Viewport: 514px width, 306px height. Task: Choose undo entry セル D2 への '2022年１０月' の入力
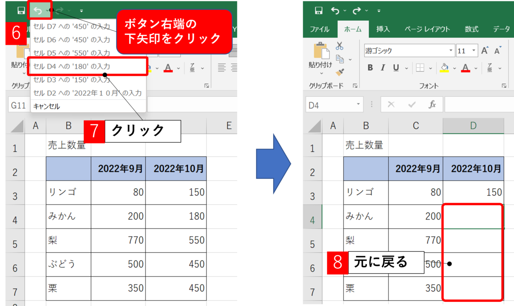88,93
